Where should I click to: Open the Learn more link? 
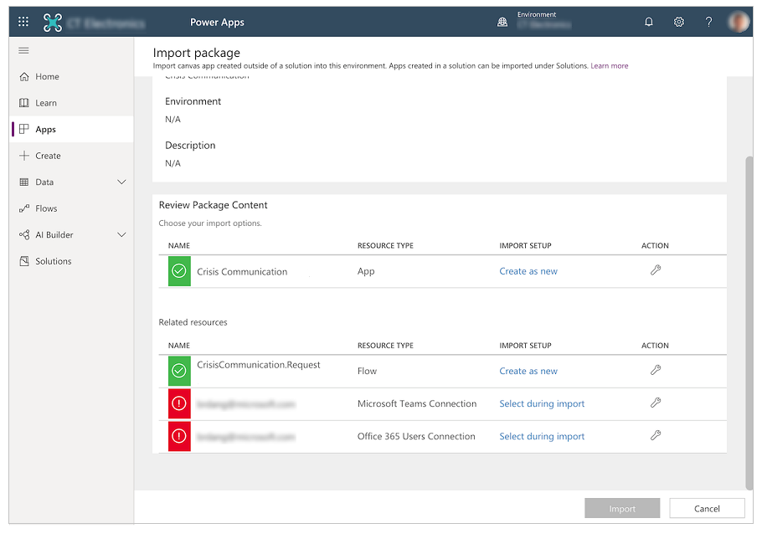pos(610,66)
